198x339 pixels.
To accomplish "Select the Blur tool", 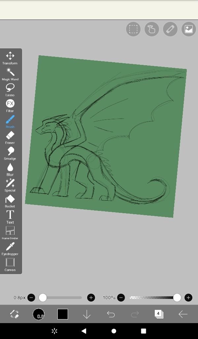I will pyautogui.click(x=10, y=169).
